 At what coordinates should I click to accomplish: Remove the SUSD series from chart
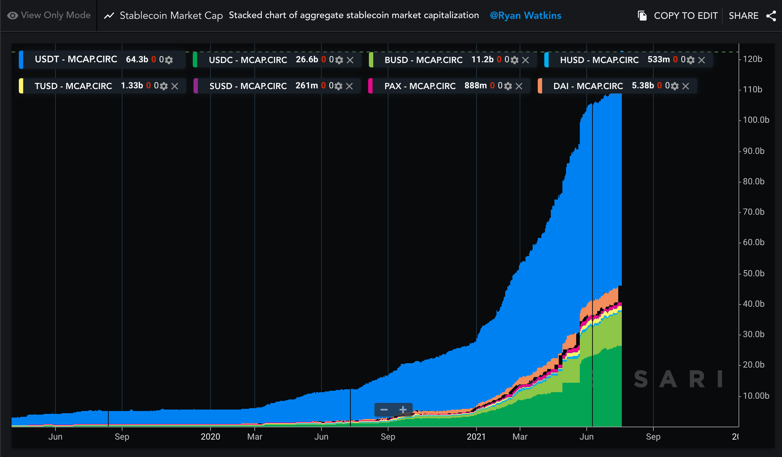pyautogui.click(x=349, y=86)
